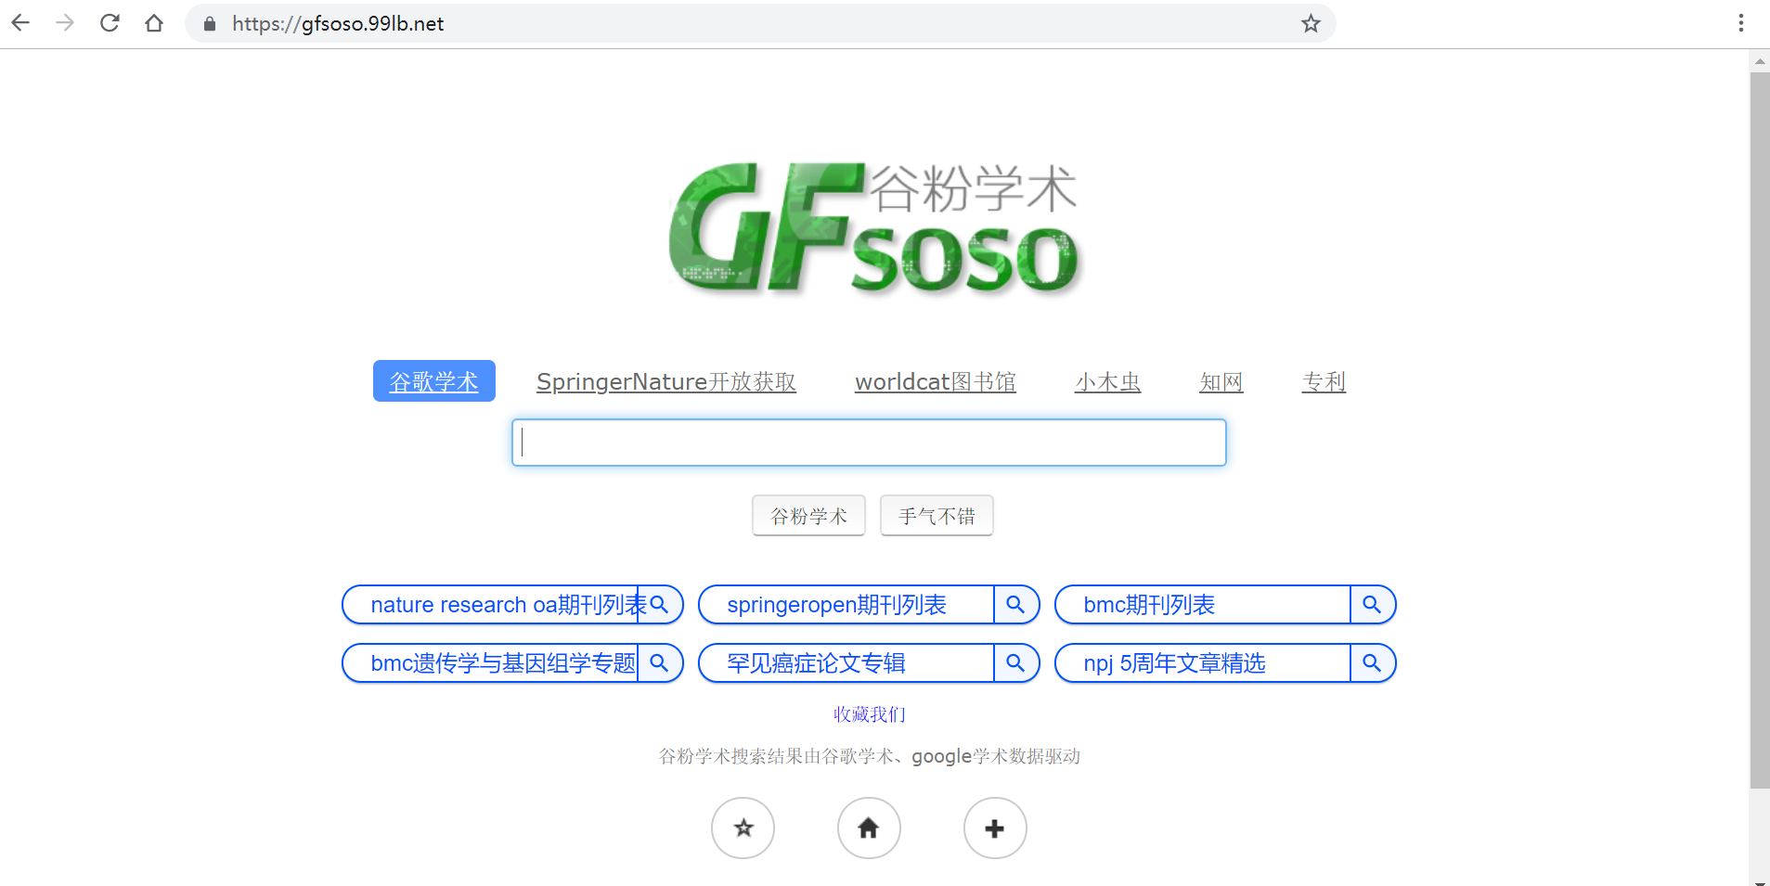This screenshot has width=1770, height=886.
Task: Click bmc遗传学与基因组学专题 magnifier icon
Action: [660, 663]
